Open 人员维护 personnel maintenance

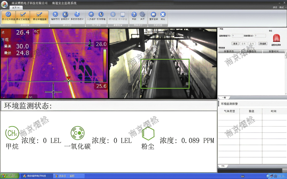(91, 16)
